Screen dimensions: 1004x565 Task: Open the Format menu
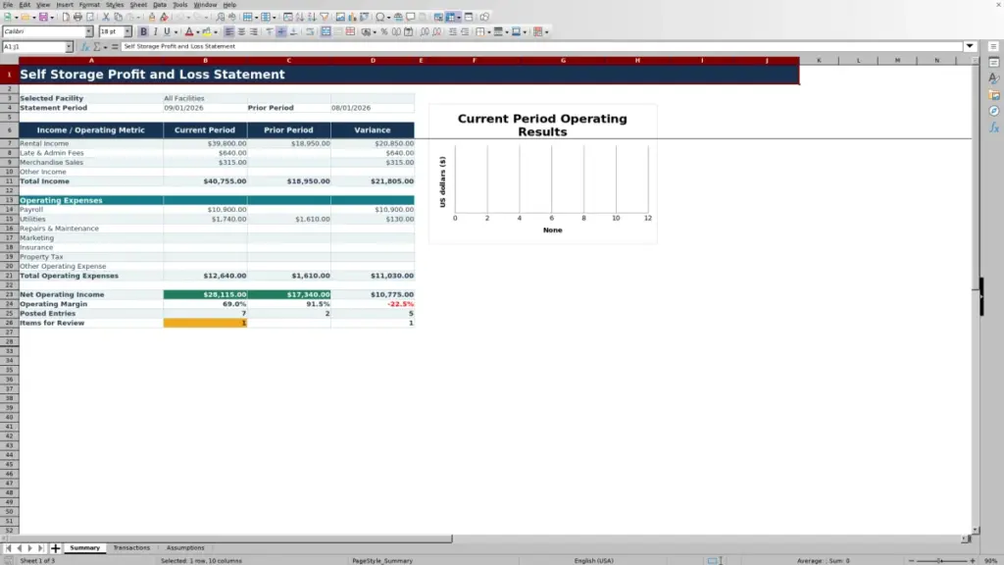[89, 5]
